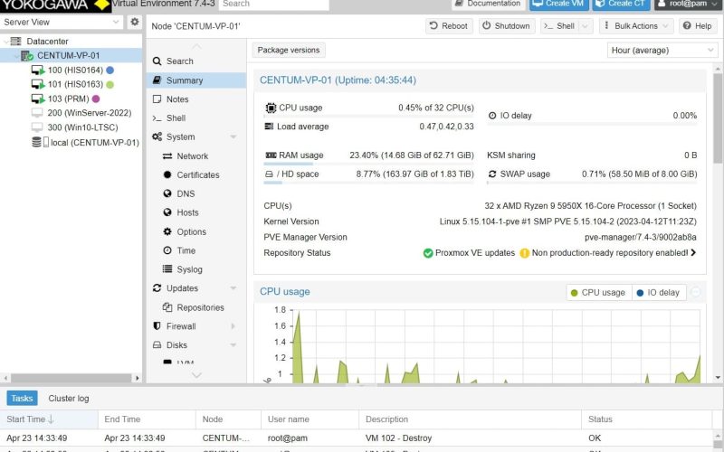Click the scroll-down chevron below side menu
Image resolution: width=724 pixels, height=452 pixels.
click(x=196, y=375)
